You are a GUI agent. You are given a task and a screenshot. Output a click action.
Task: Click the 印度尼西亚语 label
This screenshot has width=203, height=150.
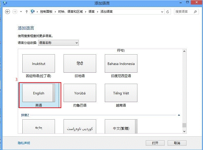coord(121,76)
